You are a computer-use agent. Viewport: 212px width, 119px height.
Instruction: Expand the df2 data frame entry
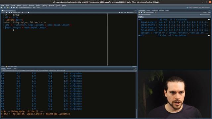pos(139,36)
